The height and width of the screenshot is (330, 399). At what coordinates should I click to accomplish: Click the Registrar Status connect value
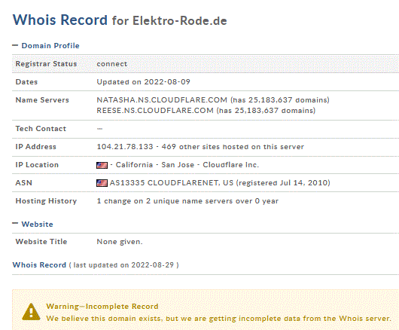(x=112, y=63)
